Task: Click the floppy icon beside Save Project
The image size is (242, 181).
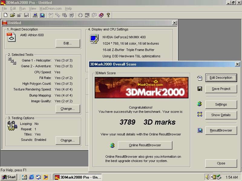Action: pyautogui.click(x=200, y=89)
